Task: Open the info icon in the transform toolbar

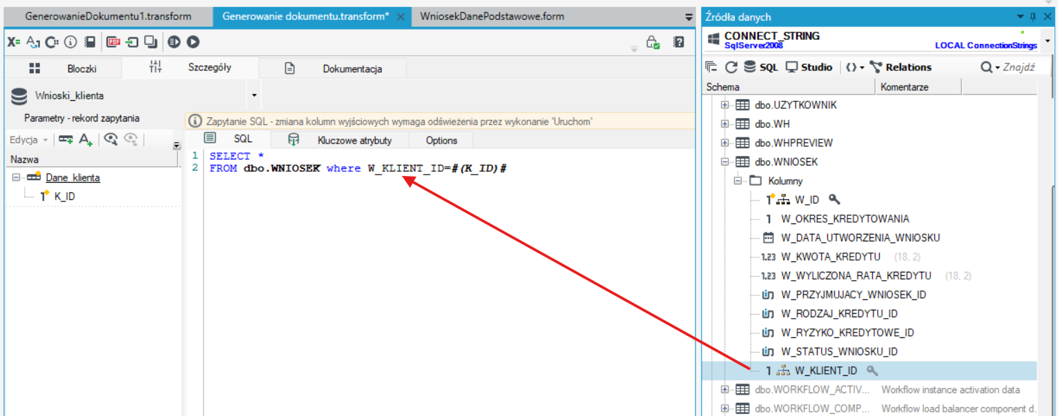Action: [70, 42]
